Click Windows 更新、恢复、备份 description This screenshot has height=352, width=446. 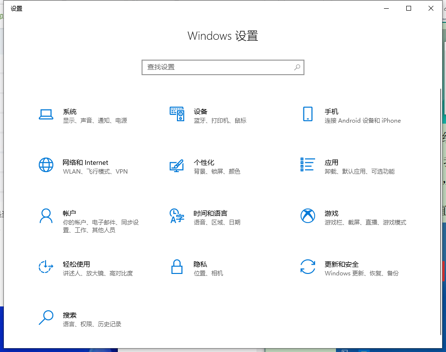click(362, 273)
